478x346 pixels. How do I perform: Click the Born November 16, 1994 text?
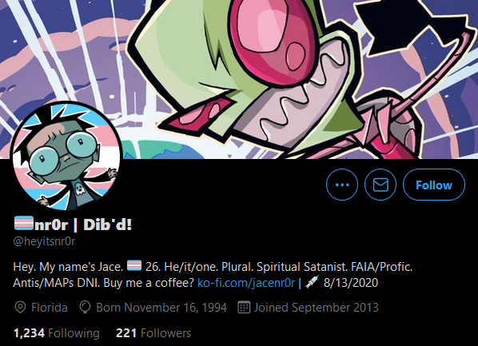(x=161, y=308)
